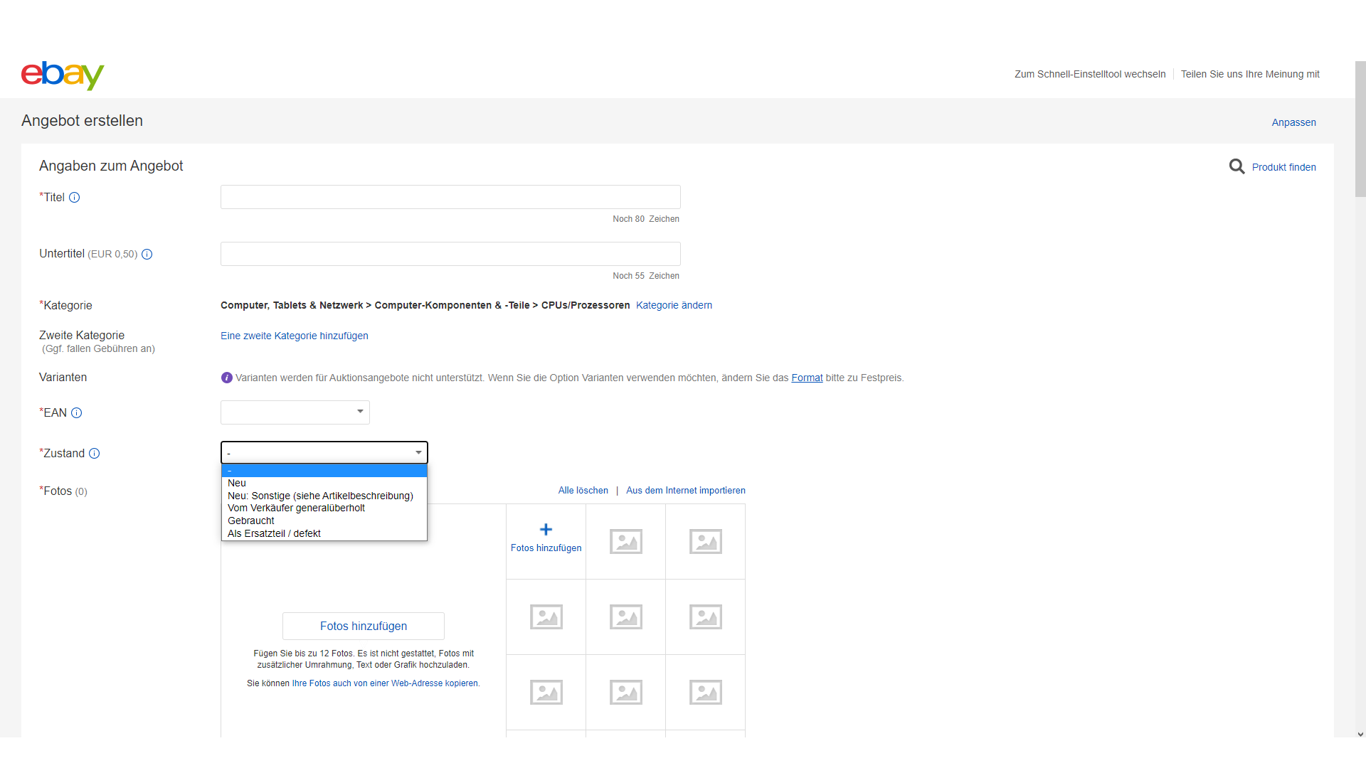Select Als Ersatzteil / defekt option
This screenshot has width=1366, height=768.
[x=274, y=533]
